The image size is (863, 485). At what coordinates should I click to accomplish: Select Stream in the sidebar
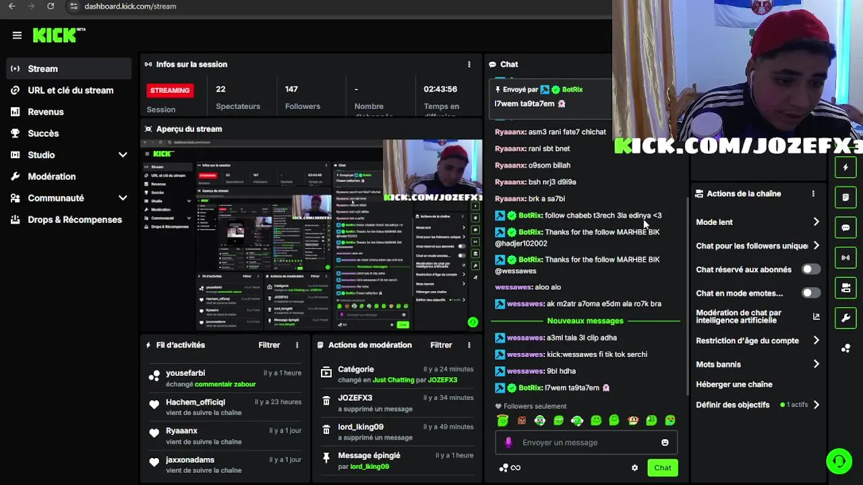(x=69, y=69)
